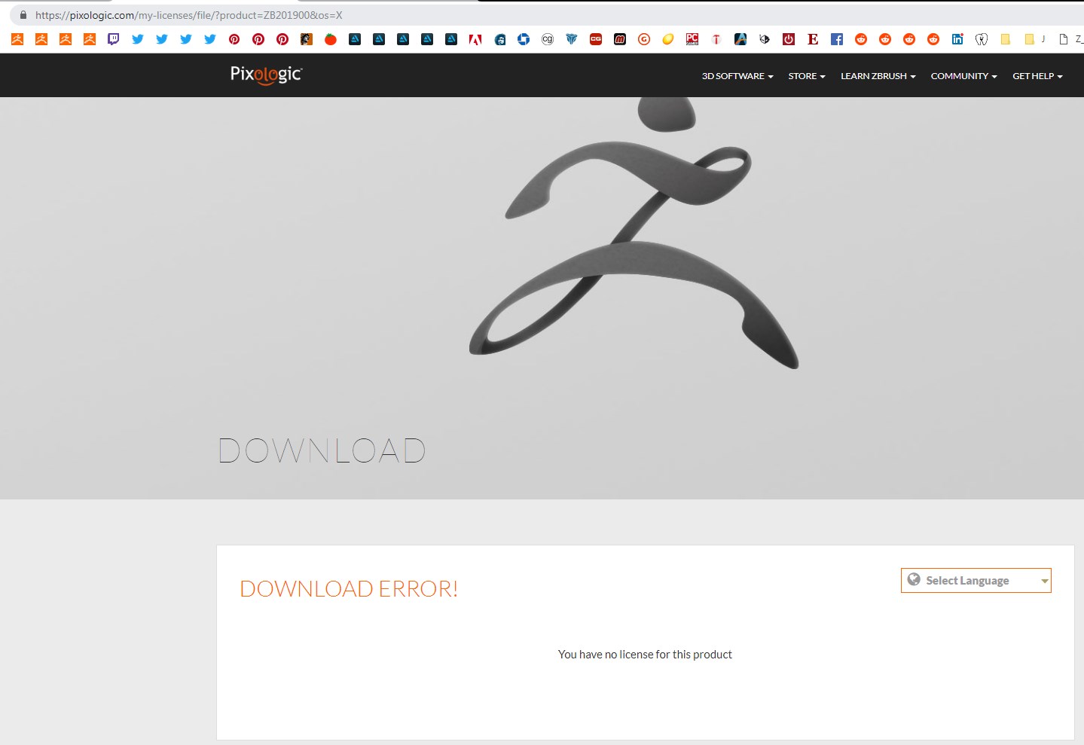The width and height of the screenshot is (1084, 745).
Task: Open the yellow egg-shaped bookmark icon
Action: (x=668, y=39)
